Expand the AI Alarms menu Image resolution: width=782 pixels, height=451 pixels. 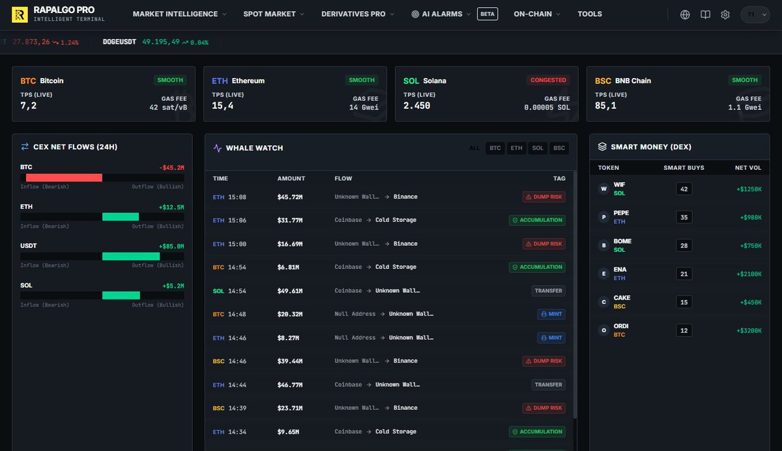[441, 14]
